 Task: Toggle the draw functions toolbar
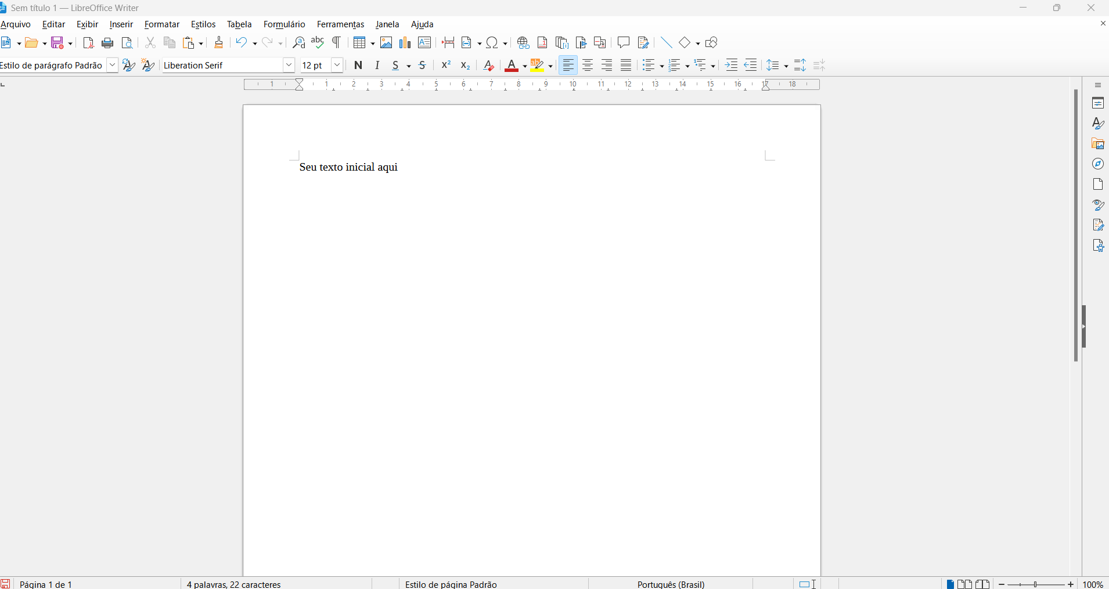711,42
